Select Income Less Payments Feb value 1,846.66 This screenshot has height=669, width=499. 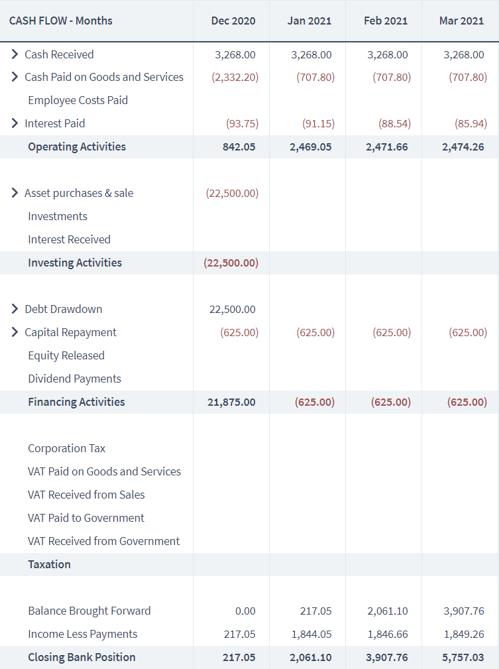[x=388, y=635]
